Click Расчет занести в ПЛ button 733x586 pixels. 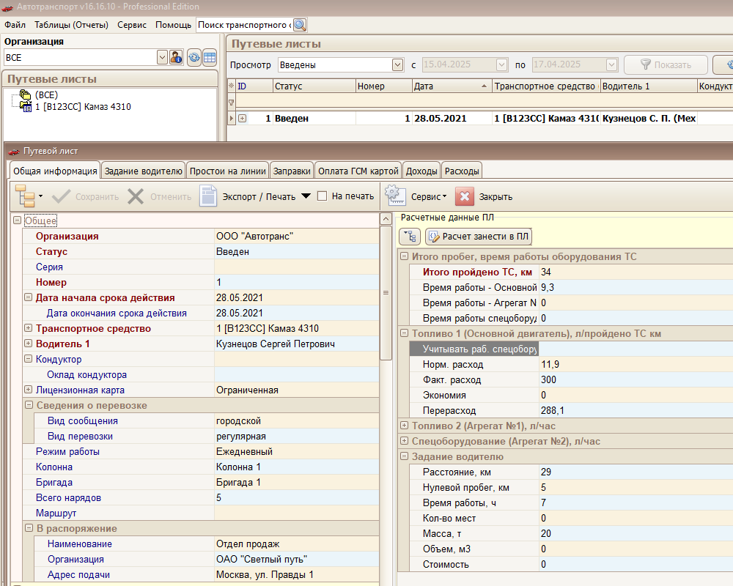click(x=479, y=237)
